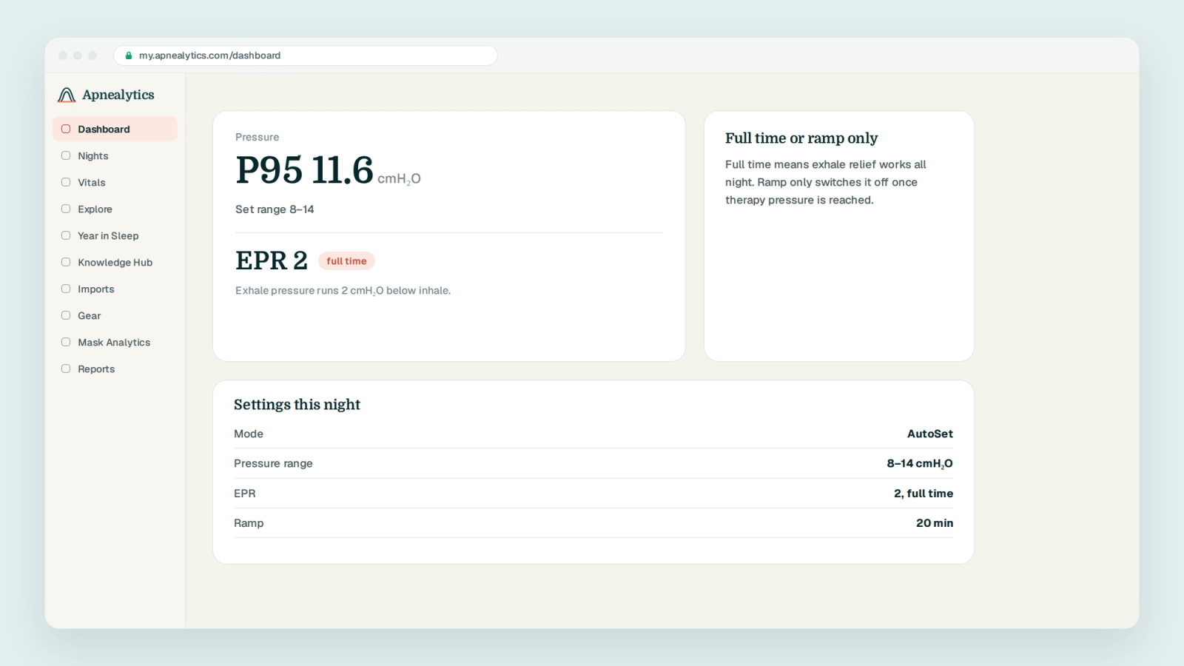The image size is (1184, 666).
Task: Open Mask Analytics
Action: (x=115, y=342)
